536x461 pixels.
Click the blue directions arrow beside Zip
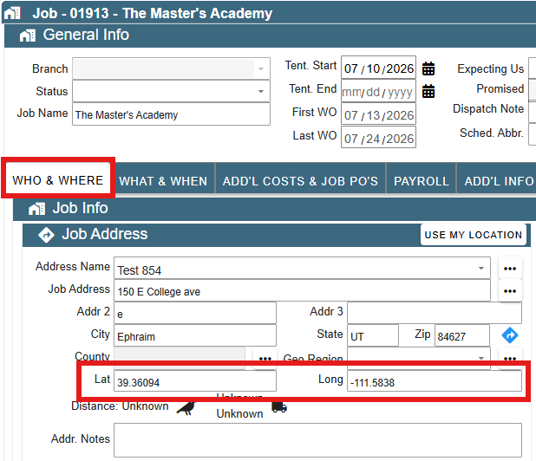coord(510,335)
